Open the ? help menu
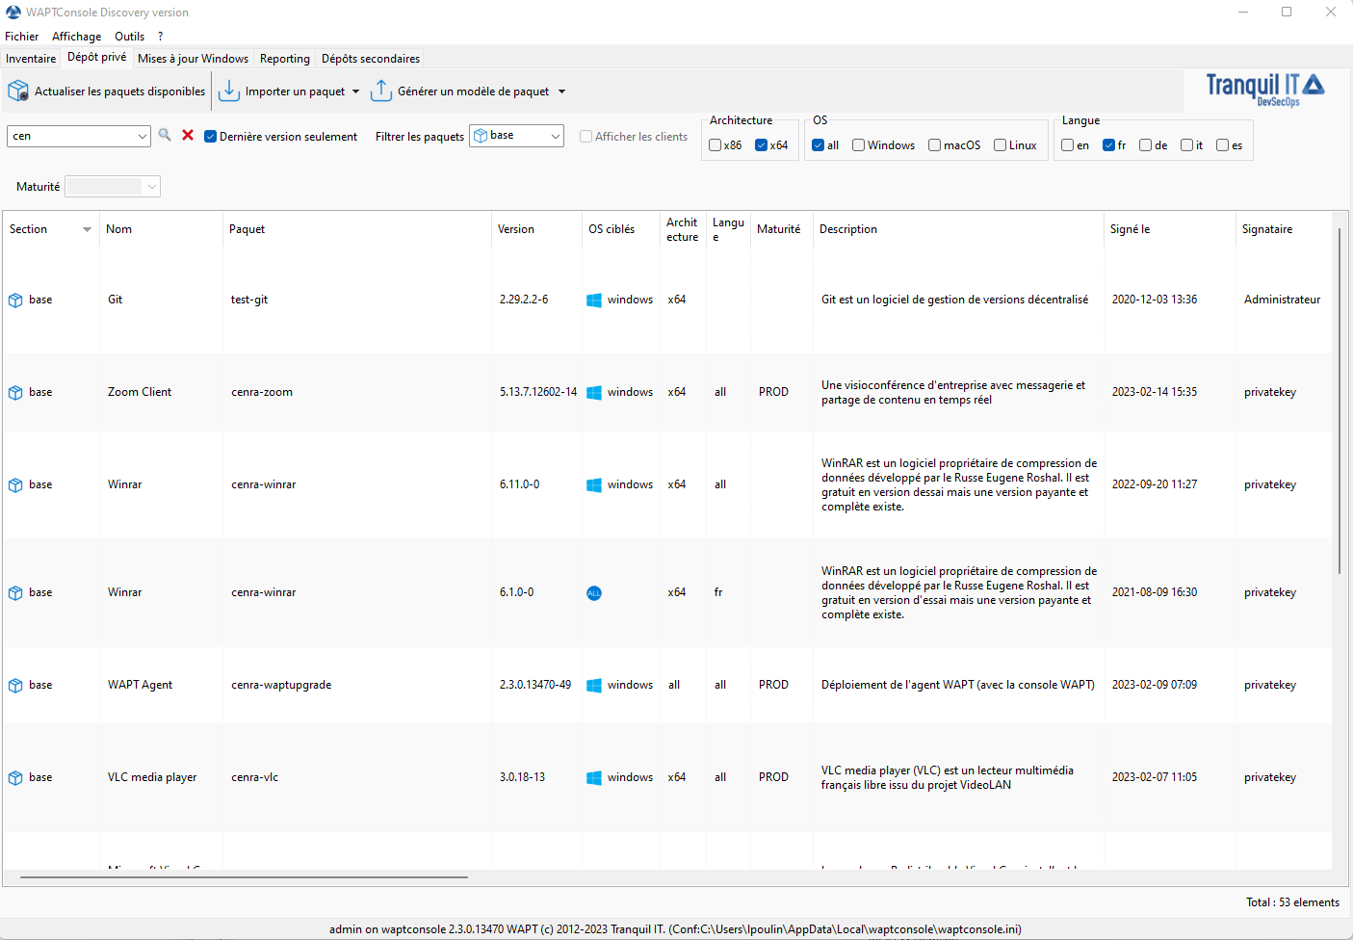Image resolution: width=1353 pixels, height=940 pixels. [161, 37]
